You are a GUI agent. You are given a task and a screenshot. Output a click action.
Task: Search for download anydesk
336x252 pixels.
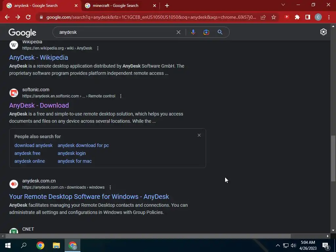[33, 145]
